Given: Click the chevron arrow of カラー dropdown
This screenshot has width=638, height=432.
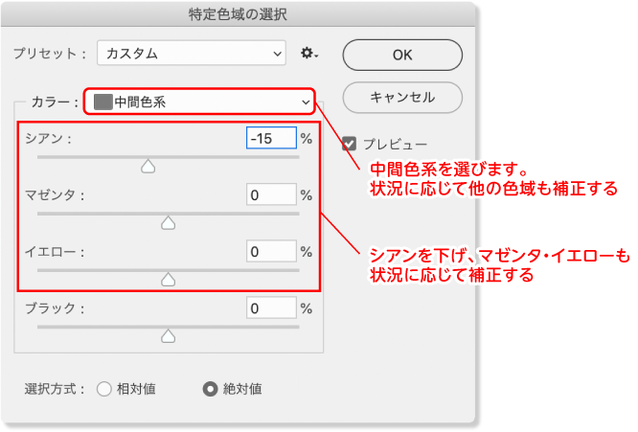Looking at the screenshot, I should pyautogui.click(x=306, y=102).
